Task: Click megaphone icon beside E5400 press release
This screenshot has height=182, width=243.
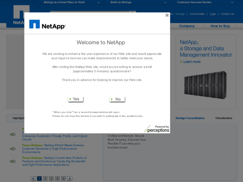Action: coord(13,149)
